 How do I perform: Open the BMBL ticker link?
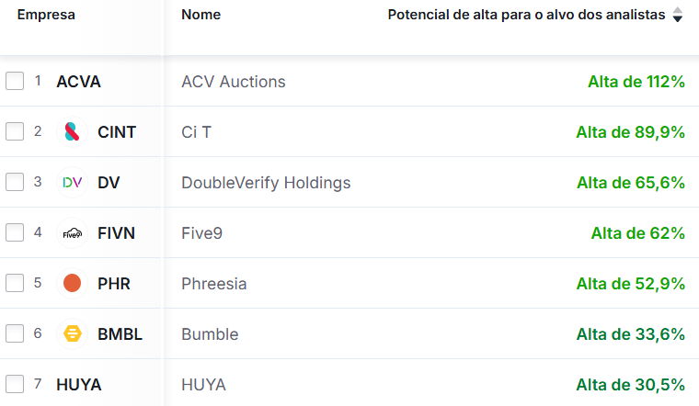click(120, 334)
